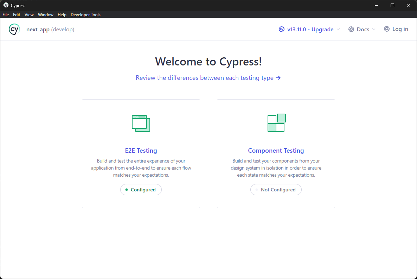The image size is (417, 279).
Task: Open the View menu
Action: coord(29,15)
